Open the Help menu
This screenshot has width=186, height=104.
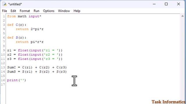pyautogui.click(x=77, y=11)
